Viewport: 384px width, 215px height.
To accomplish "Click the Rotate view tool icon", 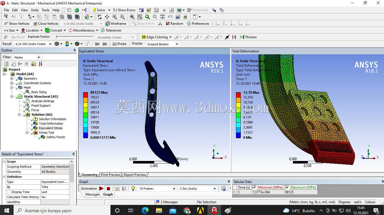I will click(100, 17).
